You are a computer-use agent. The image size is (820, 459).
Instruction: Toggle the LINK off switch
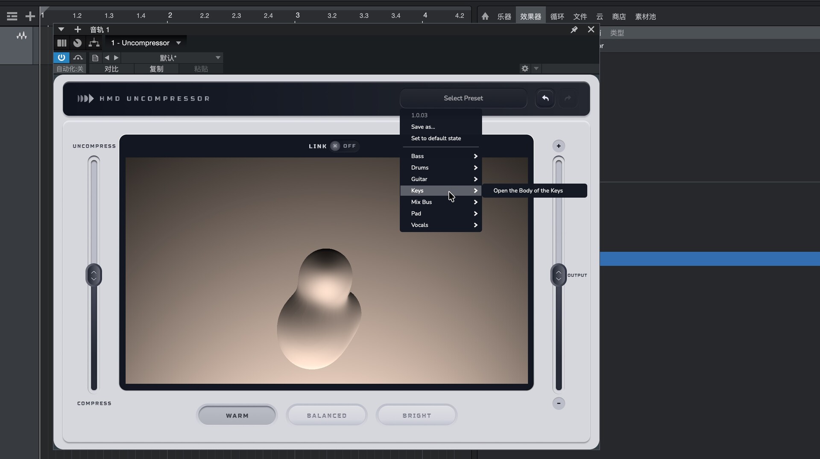pyautogui.click(x=336, y=146)
